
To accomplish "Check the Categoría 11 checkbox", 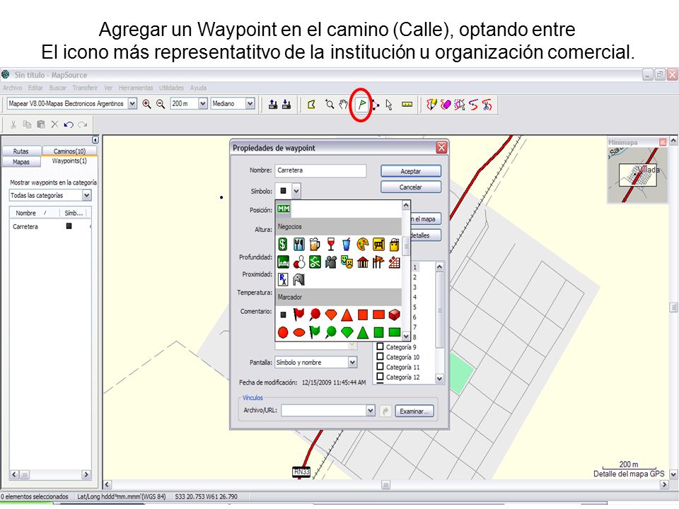I will tap(381, 367).
